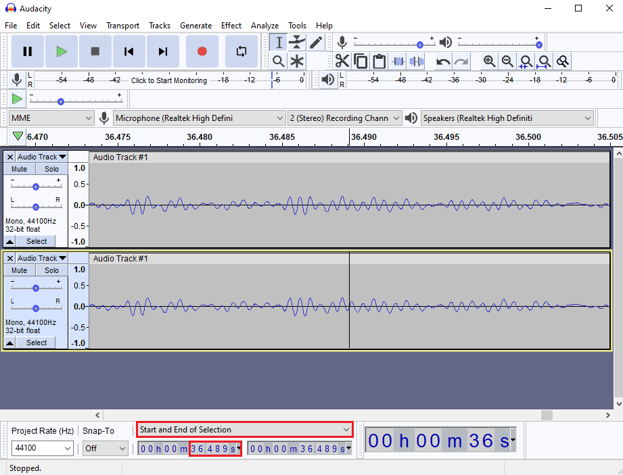Open the Recording Channels dropdown

[x=344, y=118]
